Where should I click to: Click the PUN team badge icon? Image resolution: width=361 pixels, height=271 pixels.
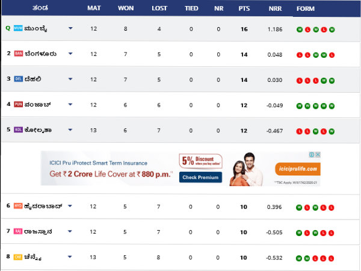pyautogui.click(x=19, y=104)
